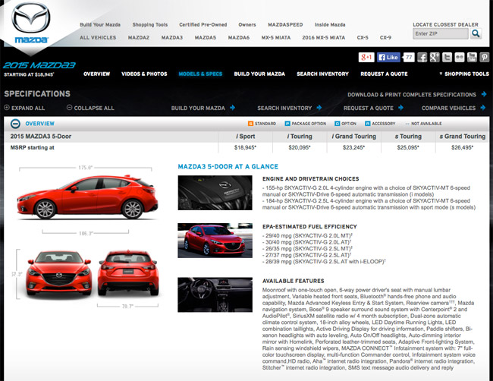Click the ZIP search magnifier button

(476, 33)
